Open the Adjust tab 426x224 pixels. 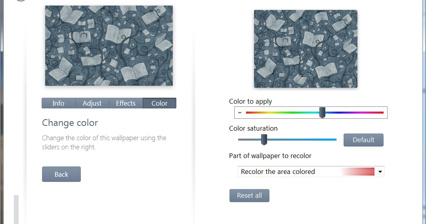coord(92,103)
